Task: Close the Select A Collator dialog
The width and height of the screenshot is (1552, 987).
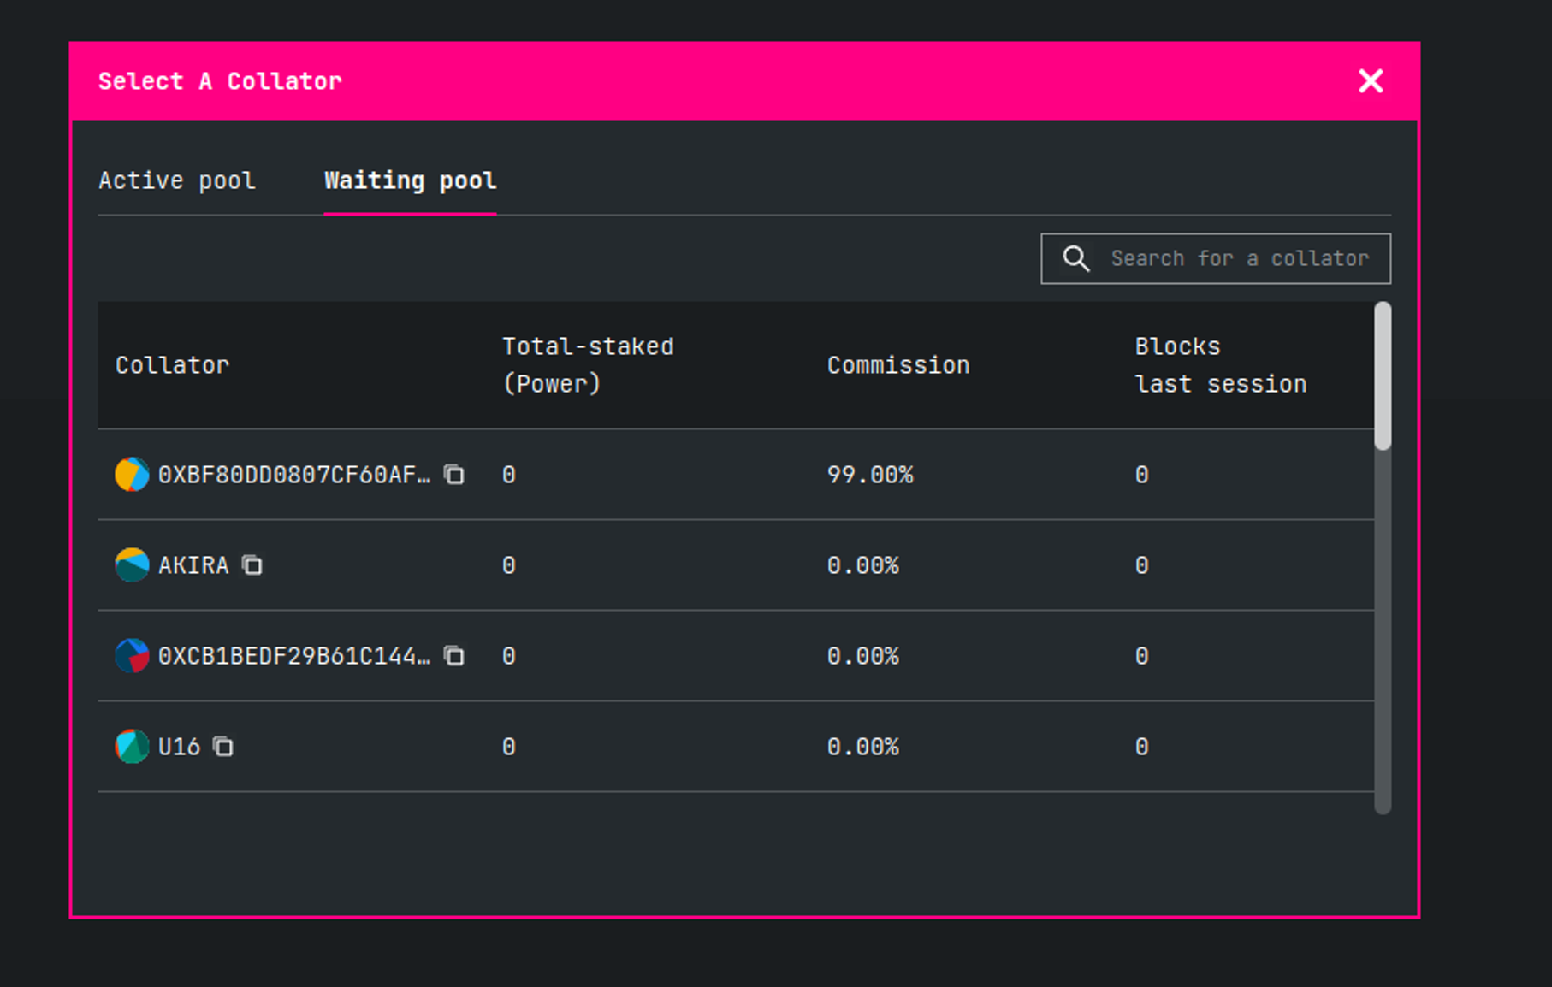Action: coord(1371,81)
